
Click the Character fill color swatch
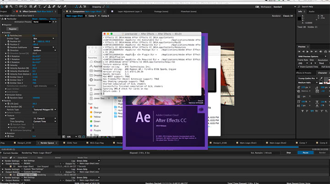(x=326, y=79)
